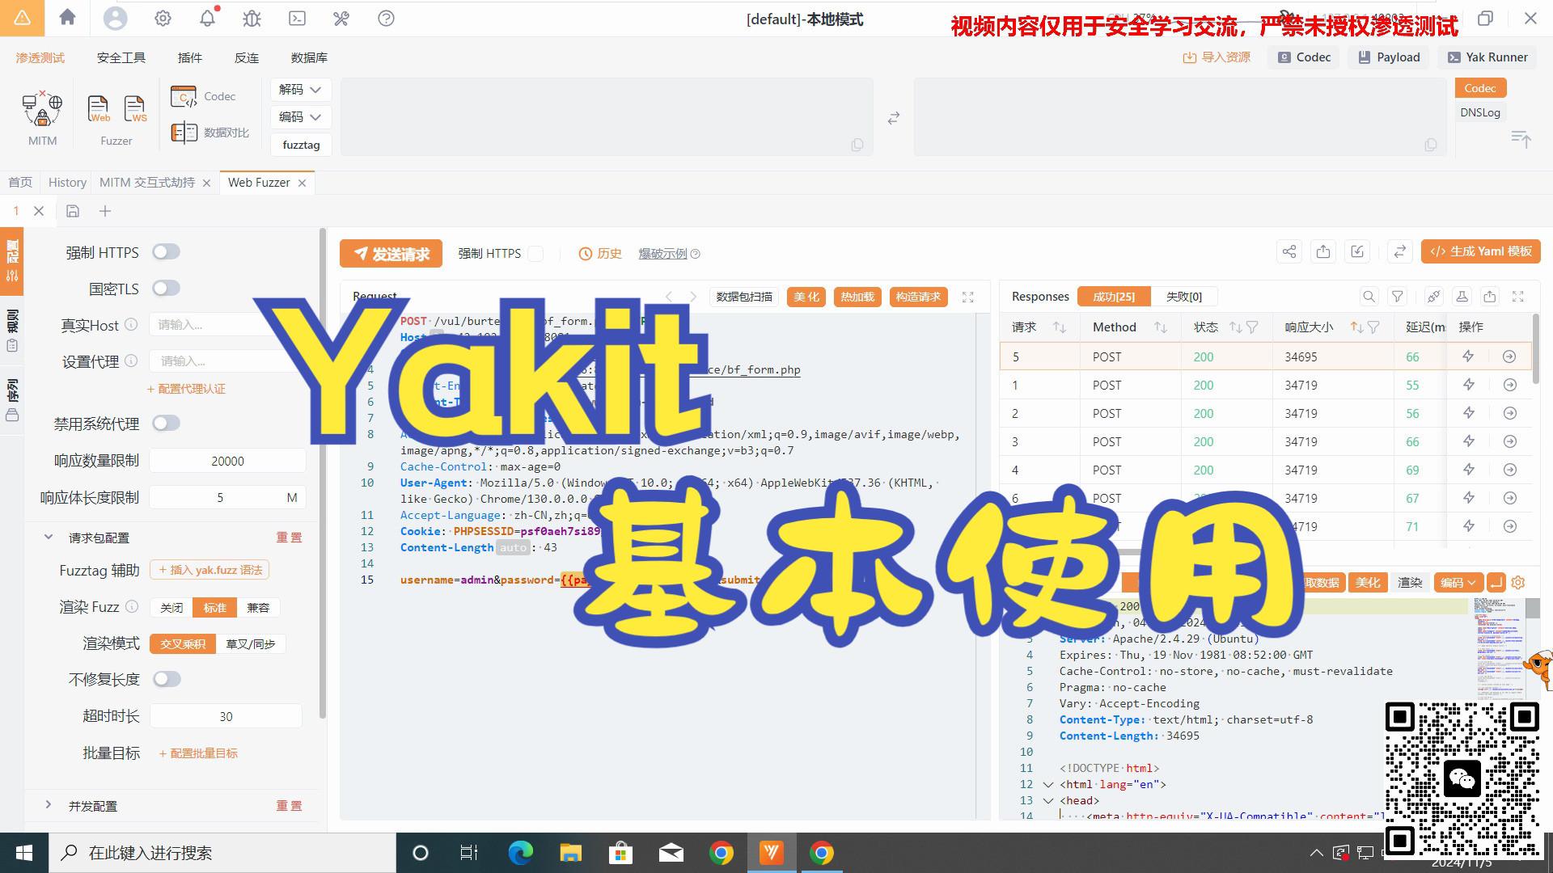Click 插入 yak.fuzz 语法 button
This screenshot has height=873, width=1553.
tap(209, 570)
